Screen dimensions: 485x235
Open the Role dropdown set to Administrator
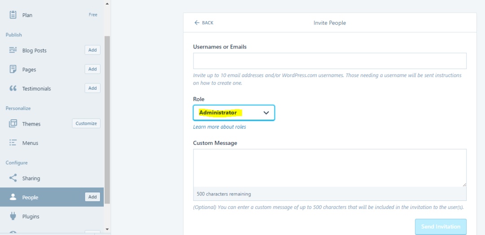point(234,113)
